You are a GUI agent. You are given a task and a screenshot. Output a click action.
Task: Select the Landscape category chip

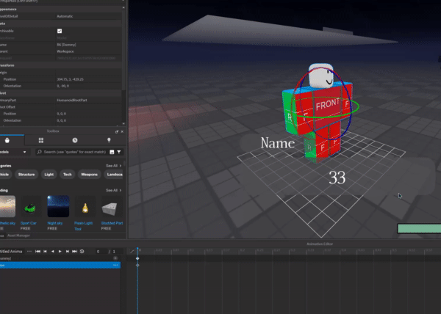[x=114, y=175]
